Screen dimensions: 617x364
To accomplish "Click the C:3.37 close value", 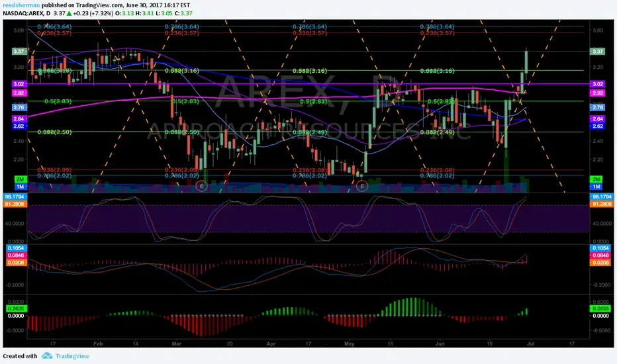I will click(184, 13).
